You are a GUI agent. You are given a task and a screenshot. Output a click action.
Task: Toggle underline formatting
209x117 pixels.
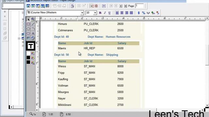coord(109,13)
